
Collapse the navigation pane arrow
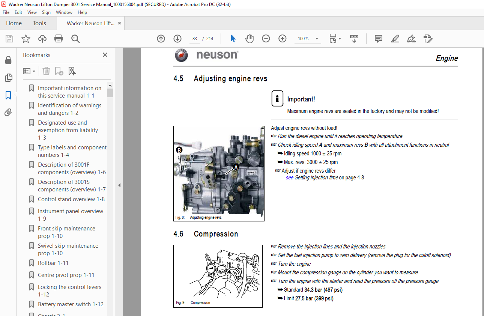pos(119,185)
